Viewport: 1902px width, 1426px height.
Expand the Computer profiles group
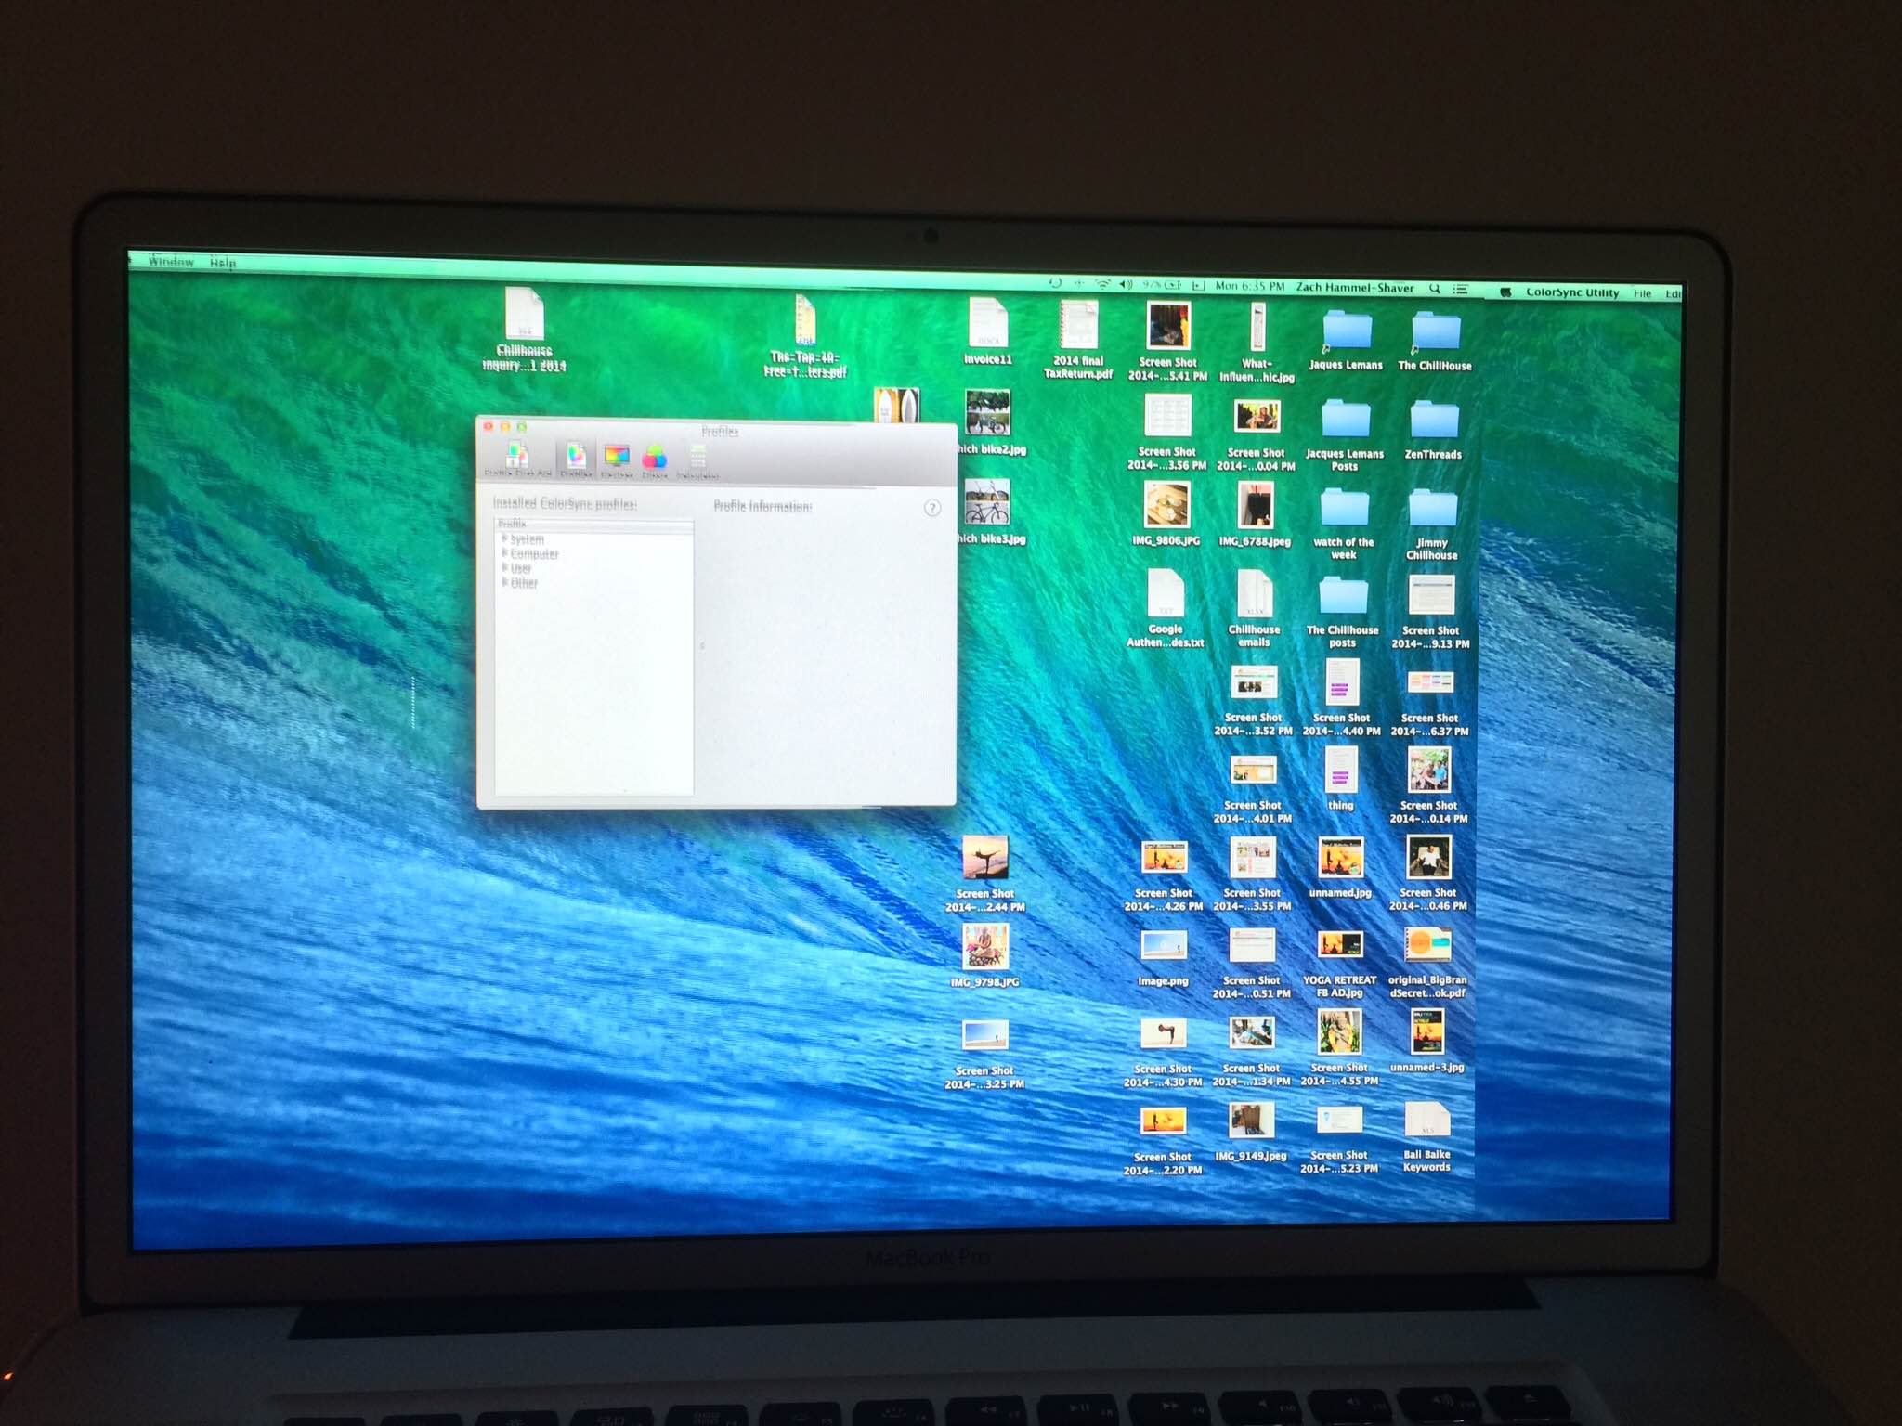pos(505,553)
